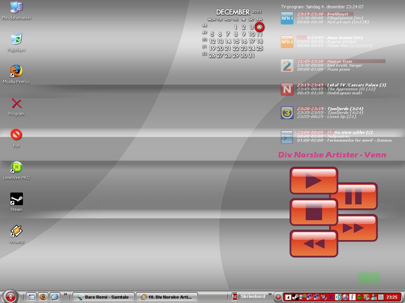The image size is (405, 303).
Task: Select December 25 in the calendar
Action: coord(259,48)
